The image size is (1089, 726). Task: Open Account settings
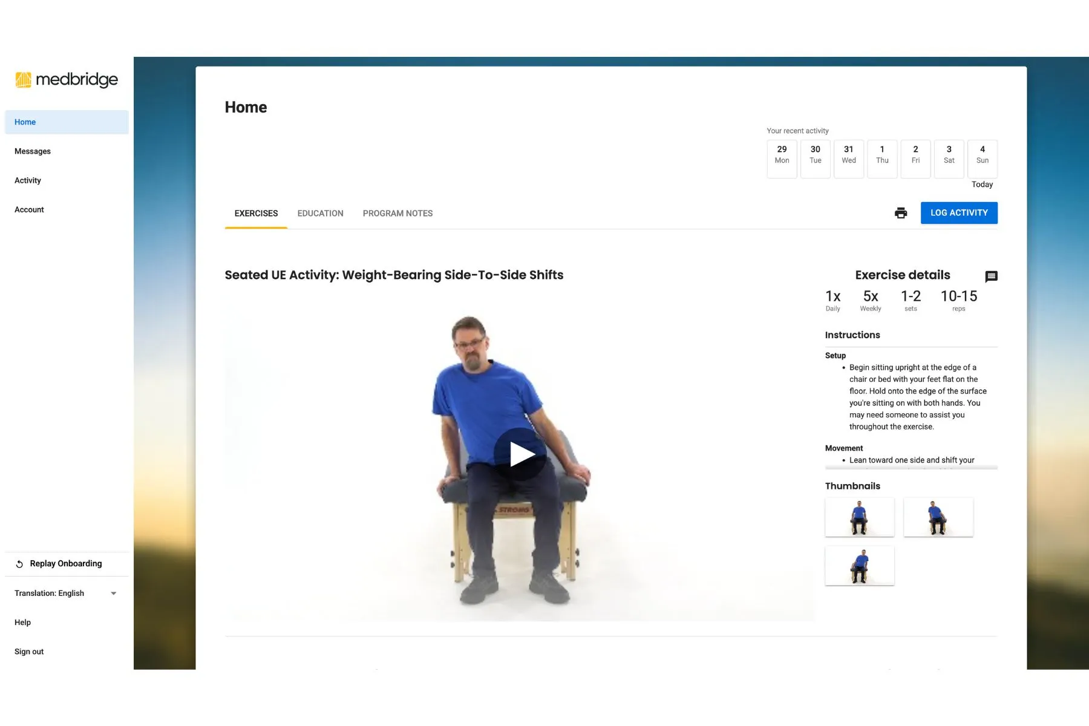click(28, 209)
